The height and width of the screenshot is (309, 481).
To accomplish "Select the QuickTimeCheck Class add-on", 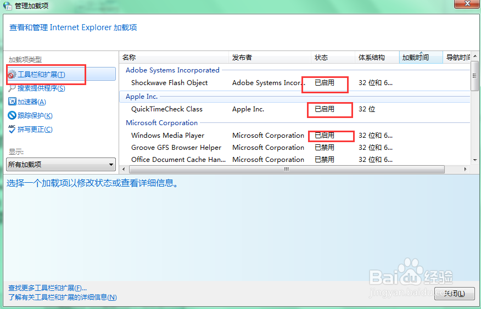I will [x=294, y=109].
